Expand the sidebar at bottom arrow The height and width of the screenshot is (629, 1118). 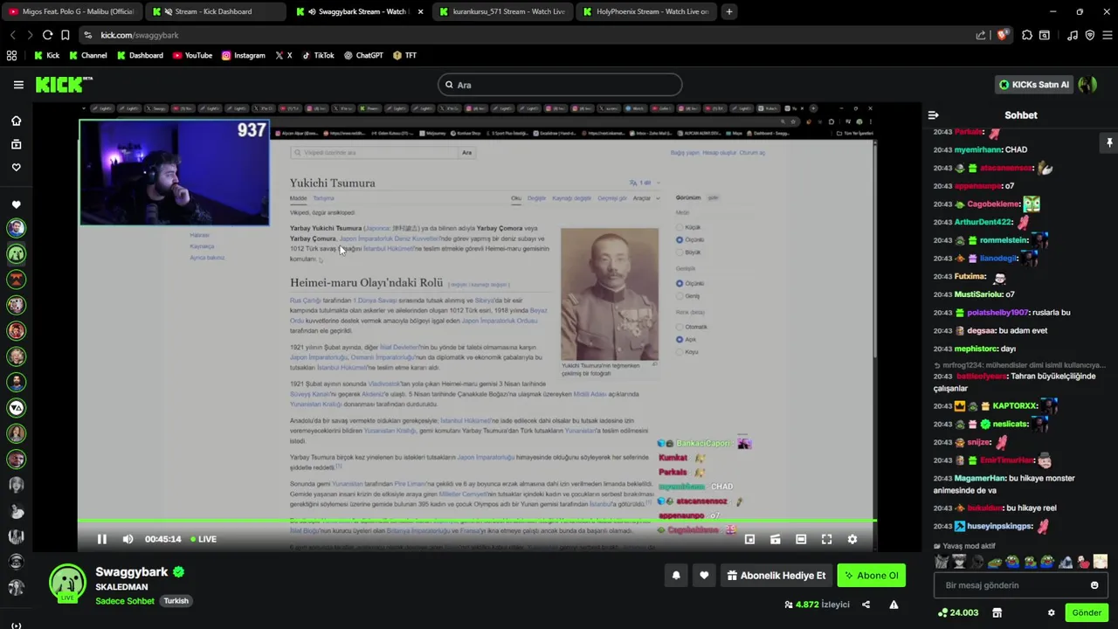tap(16, 625)
